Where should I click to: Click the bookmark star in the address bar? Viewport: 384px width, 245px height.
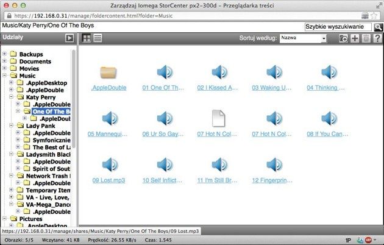[374, 16]
